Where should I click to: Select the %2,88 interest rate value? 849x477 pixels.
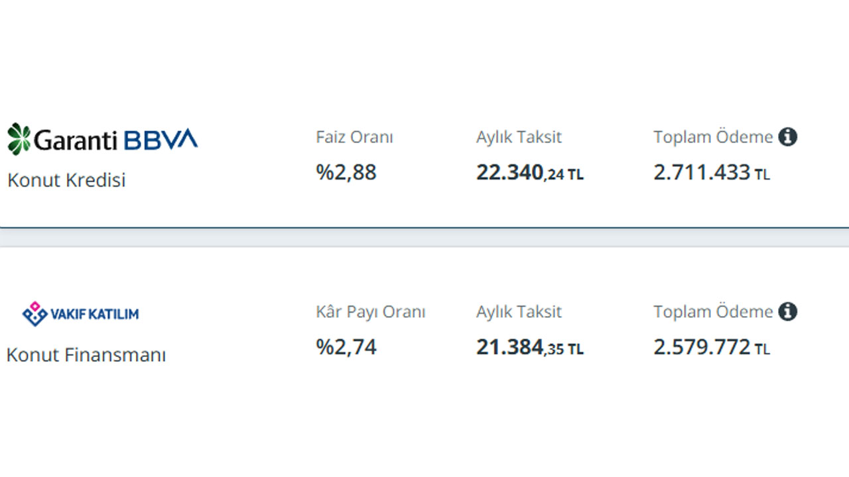click(x=346, y=172)
